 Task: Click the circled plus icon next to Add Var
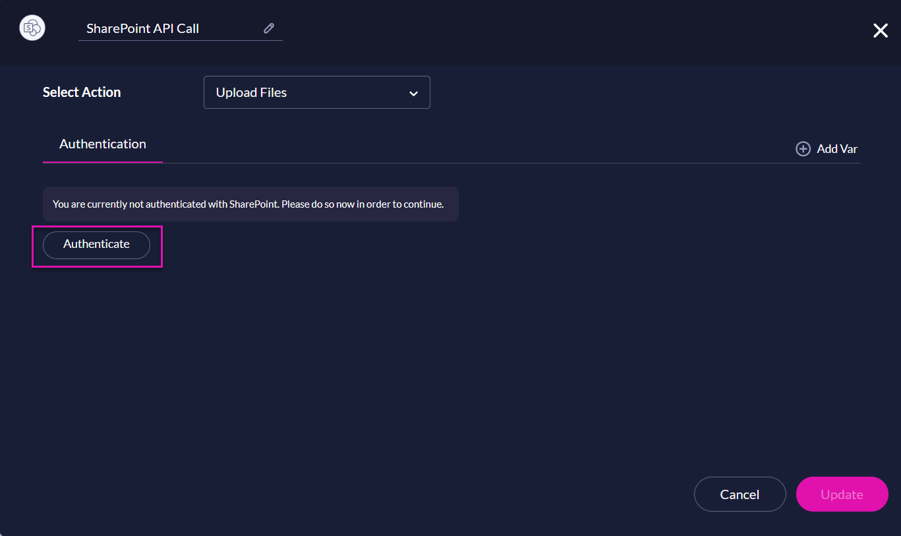[803, 148]
